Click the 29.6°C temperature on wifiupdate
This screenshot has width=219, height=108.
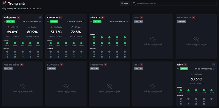pyautogui.click(x=13, y=32)
